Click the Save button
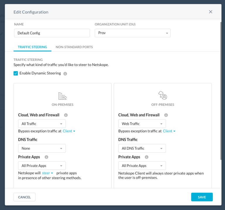225x210 pixels. (x=202, y=197)
